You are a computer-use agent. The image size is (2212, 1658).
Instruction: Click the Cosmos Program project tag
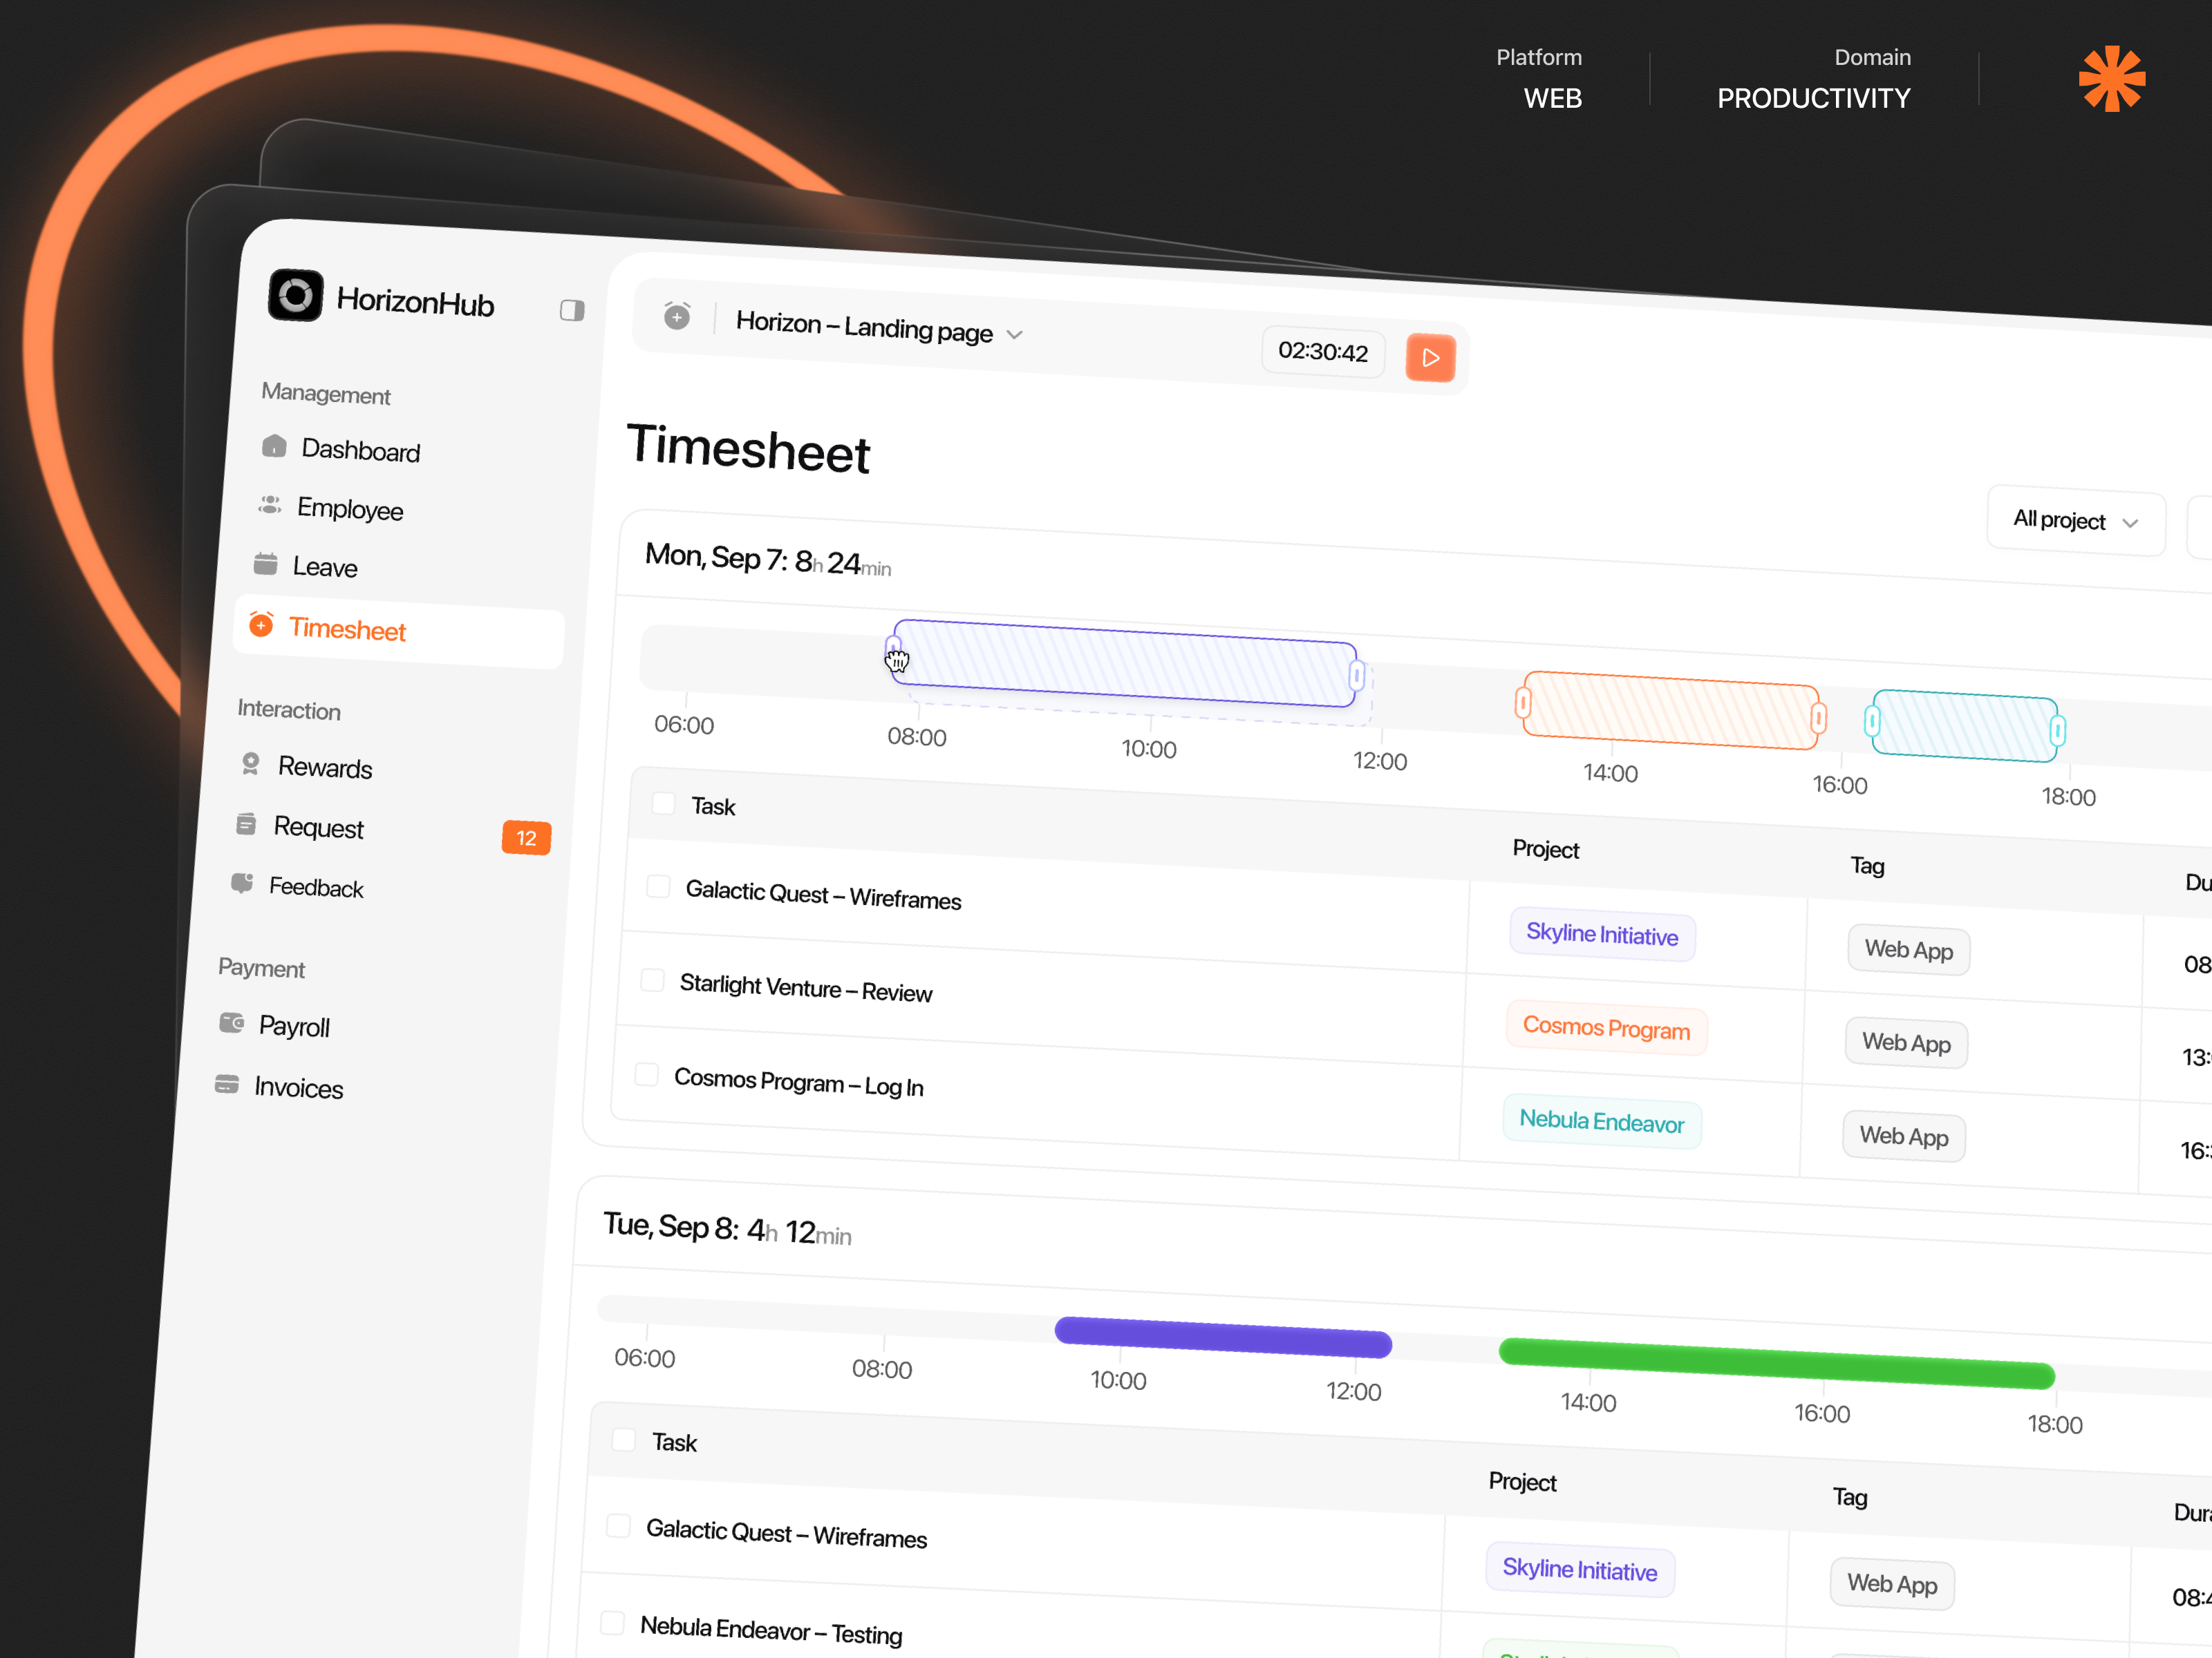tap(1606, 1029)
